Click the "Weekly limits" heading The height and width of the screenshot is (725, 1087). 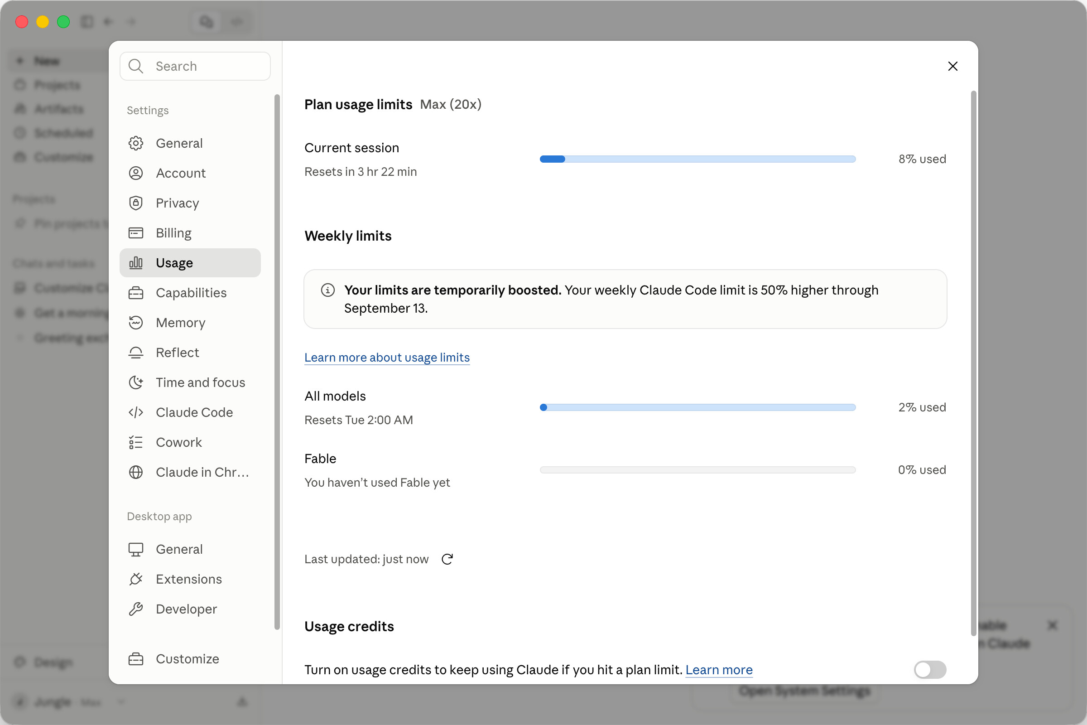click(x=348, y=236)
